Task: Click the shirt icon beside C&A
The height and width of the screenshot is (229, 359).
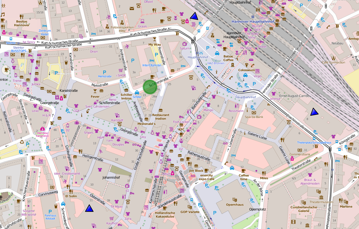Action: point(76,106)
